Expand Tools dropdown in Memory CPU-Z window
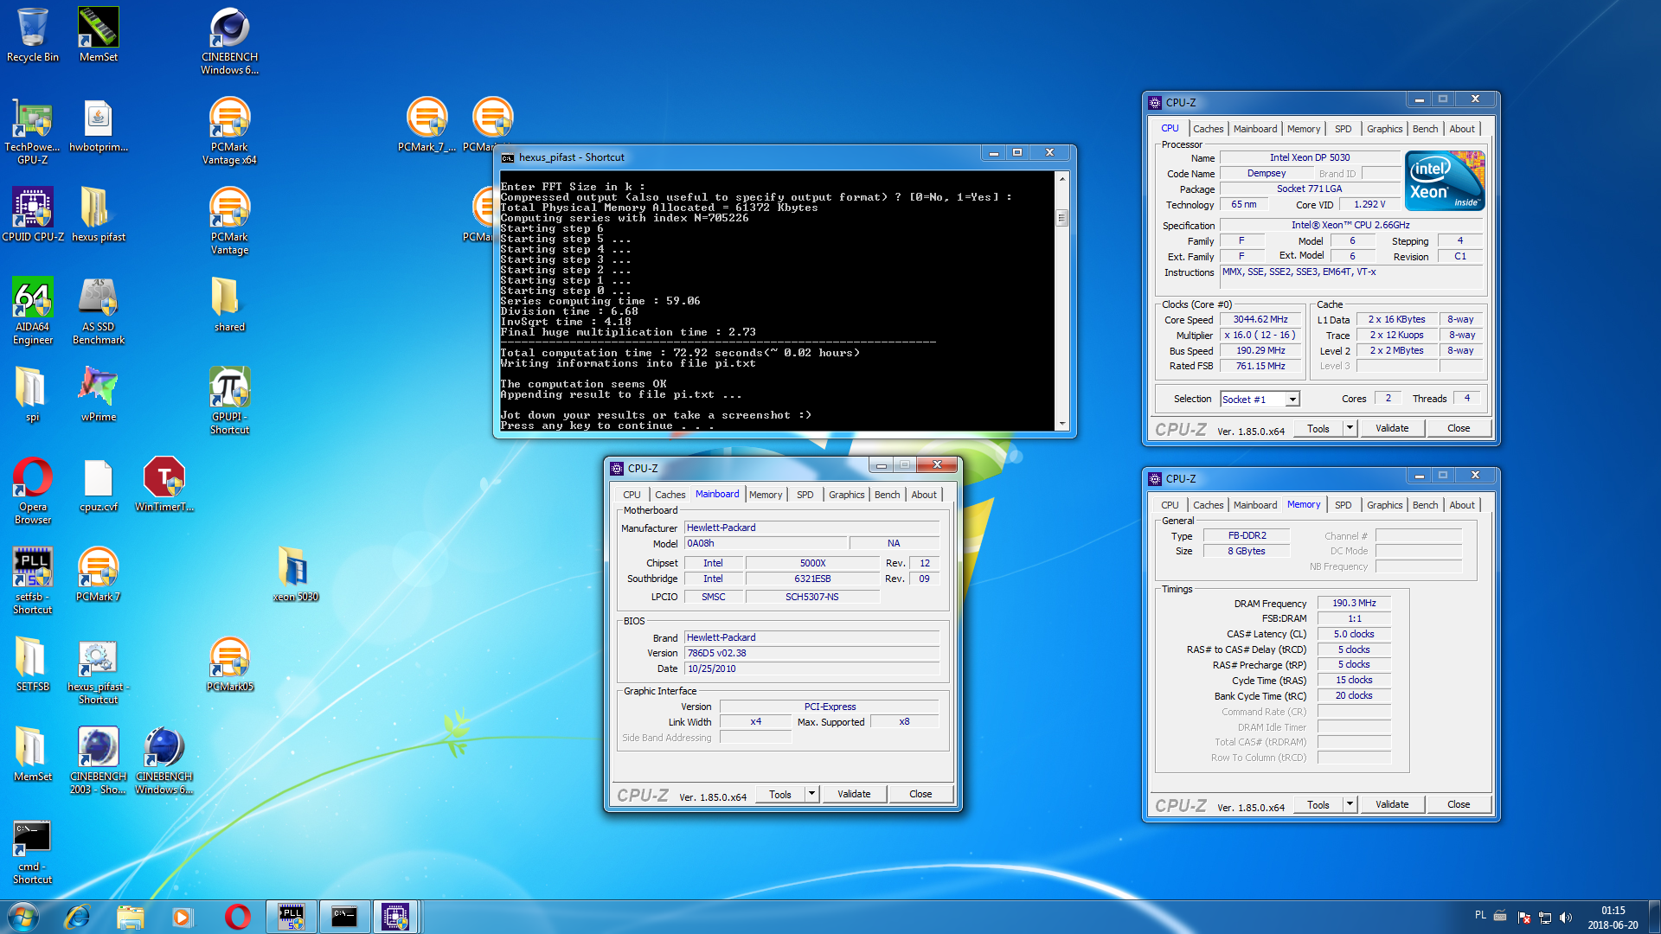The height and width of the screenshot is (934, 1661). click(x=1350, y=804)
